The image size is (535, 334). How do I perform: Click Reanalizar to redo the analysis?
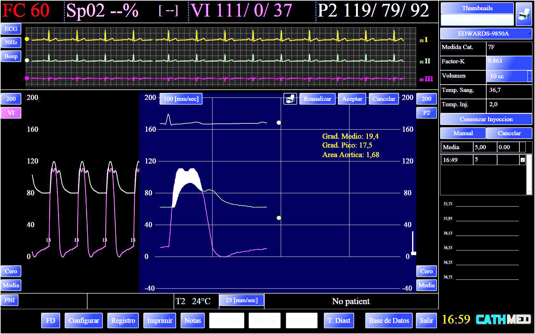click(317, 99)
